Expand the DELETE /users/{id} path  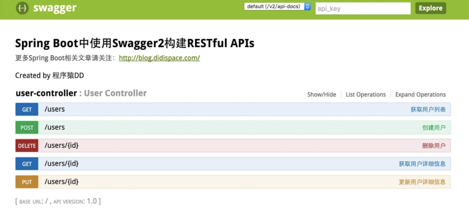[x=62, y=146]
